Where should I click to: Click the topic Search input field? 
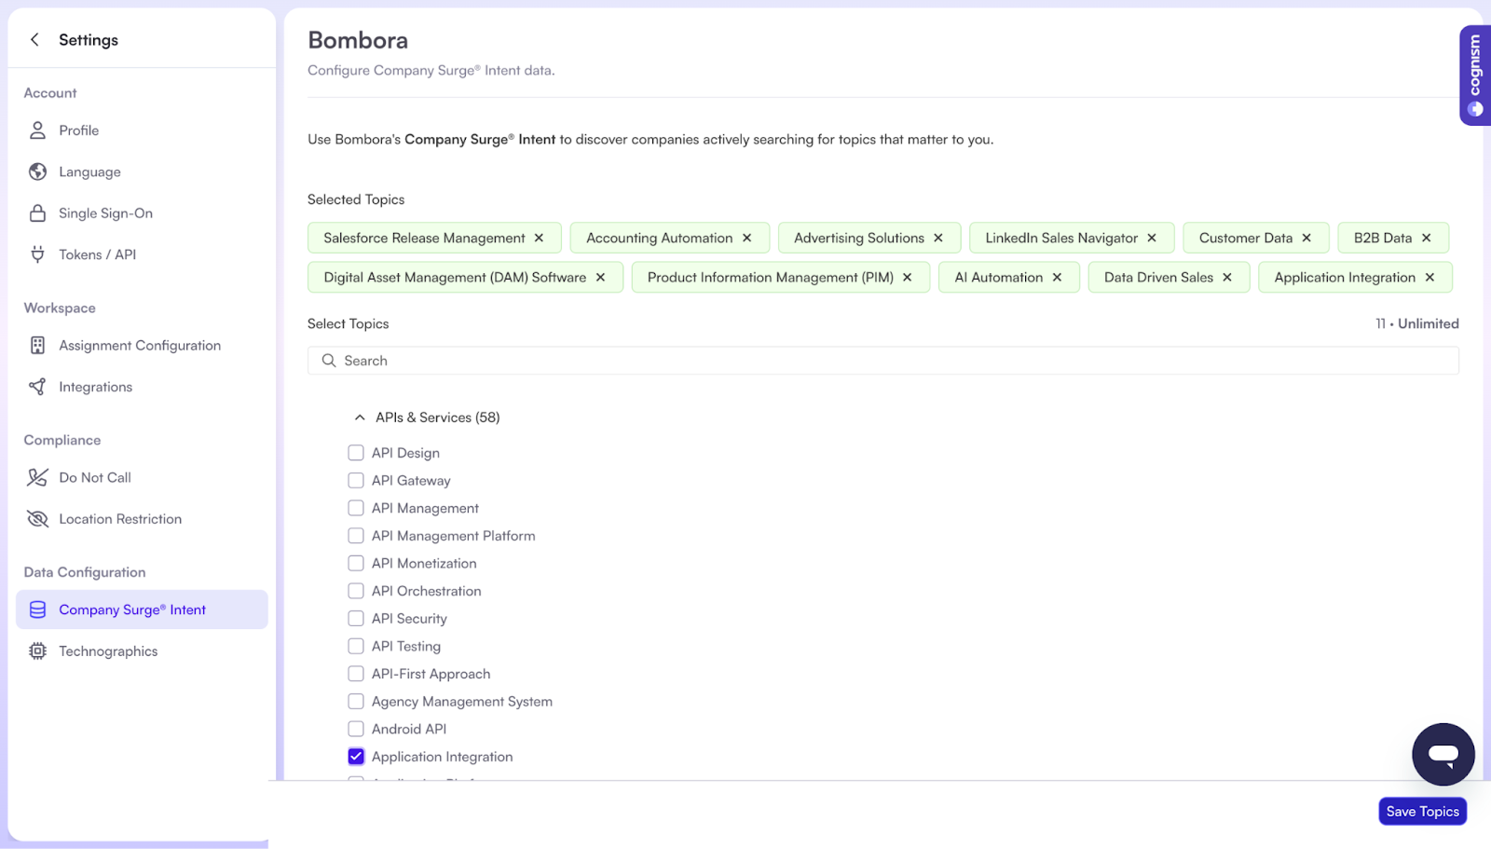click(882, 361)
